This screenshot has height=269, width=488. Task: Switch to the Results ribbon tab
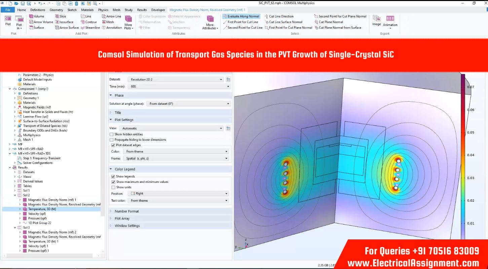[x=142, y=10]
